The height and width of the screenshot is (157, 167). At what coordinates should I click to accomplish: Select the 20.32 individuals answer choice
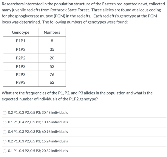[x=4, y=151]
